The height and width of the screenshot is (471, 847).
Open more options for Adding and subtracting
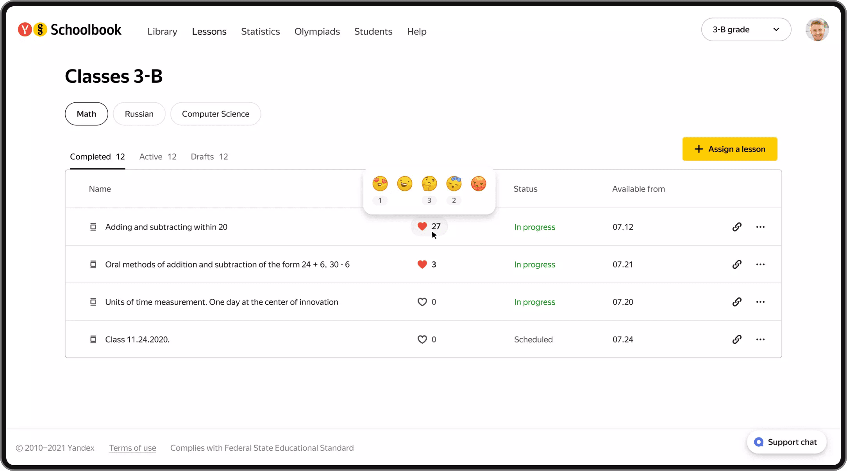point(760,227)
